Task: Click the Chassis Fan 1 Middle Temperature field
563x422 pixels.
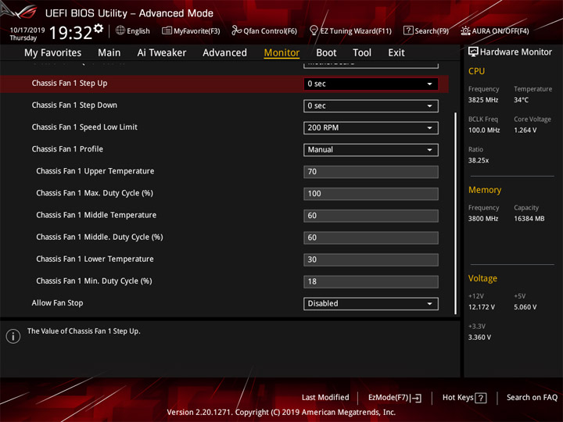Action: coord(371,216)
